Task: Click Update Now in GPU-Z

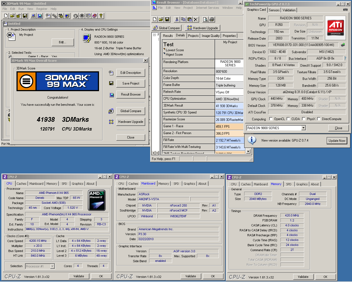Action: click(337, 141)
